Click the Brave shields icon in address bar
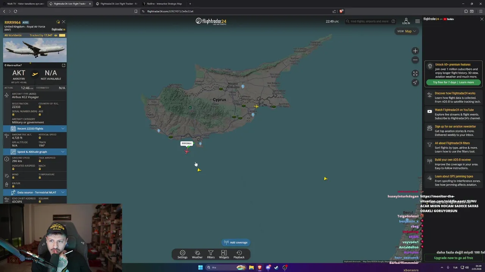 341,11
